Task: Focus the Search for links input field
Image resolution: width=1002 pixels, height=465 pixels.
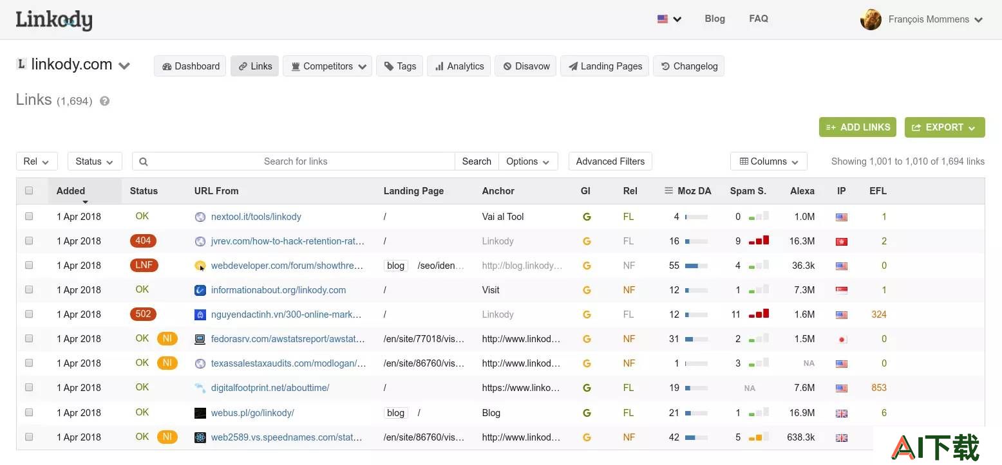Action: pos(295,161)
